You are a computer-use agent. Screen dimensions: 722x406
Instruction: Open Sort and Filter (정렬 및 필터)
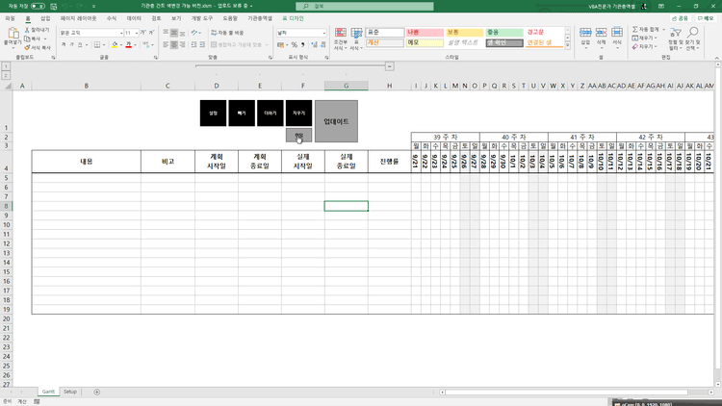(676, 38)
